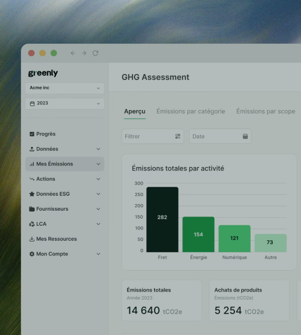
Task: Click the Émissions totales card
Action: pos(162,300)
